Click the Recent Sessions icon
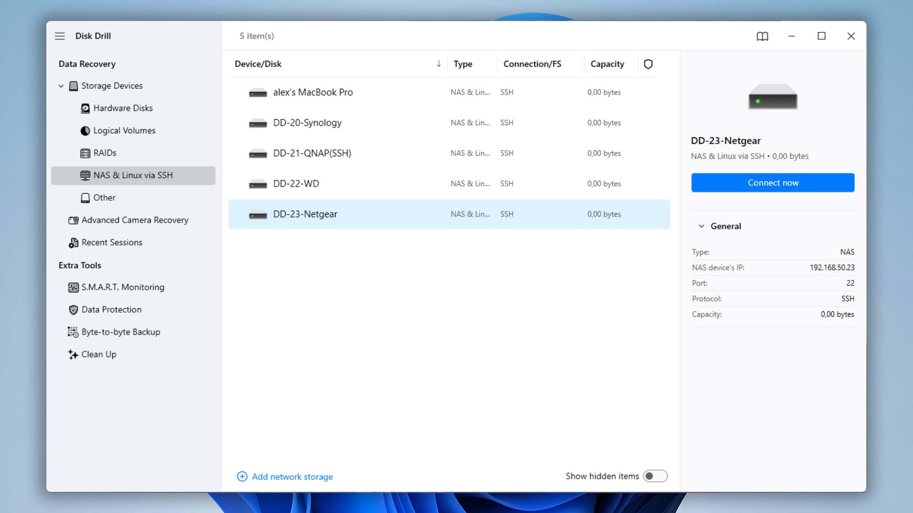 (73, 243)
